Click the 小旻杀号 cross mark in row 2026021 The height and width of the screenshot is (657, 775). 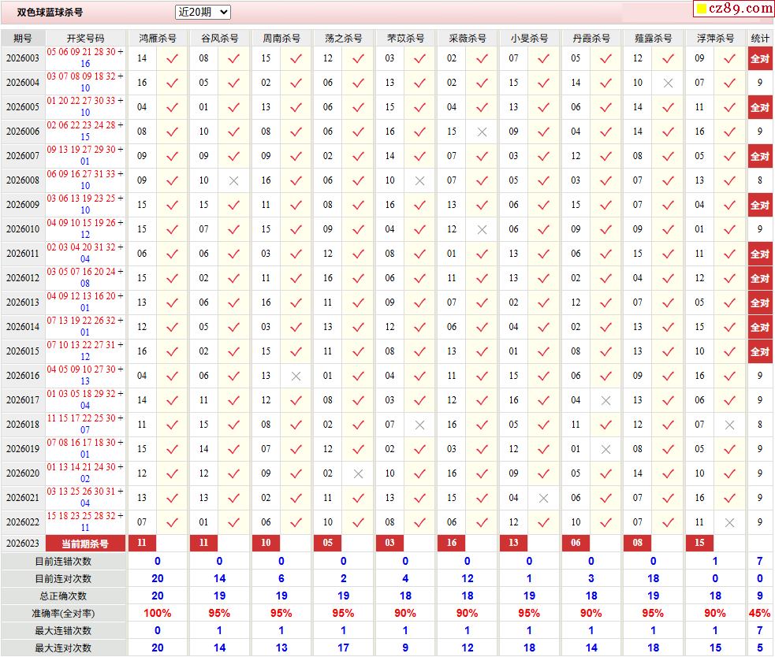(543, 498)
